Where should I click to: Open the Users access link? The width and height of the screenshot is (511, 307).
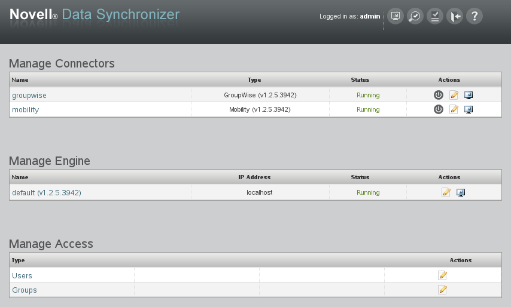click(x=22, y=276)
